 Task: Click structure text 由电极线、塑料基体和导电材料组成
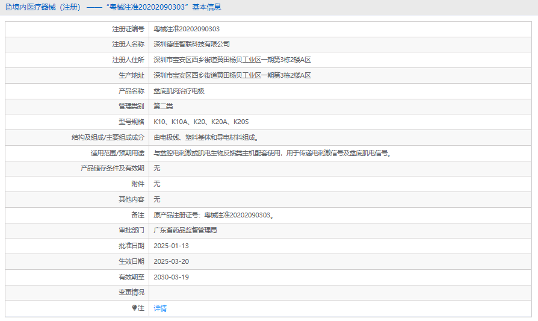[x=206, y=138]
